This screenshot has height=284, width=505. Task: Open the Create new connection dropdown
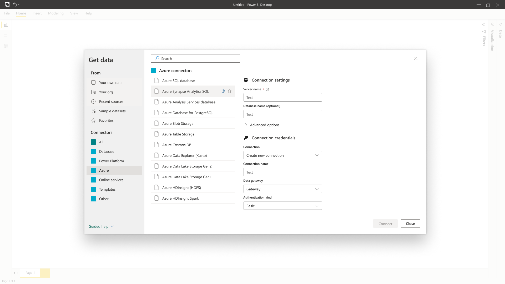tap(282, 155)
